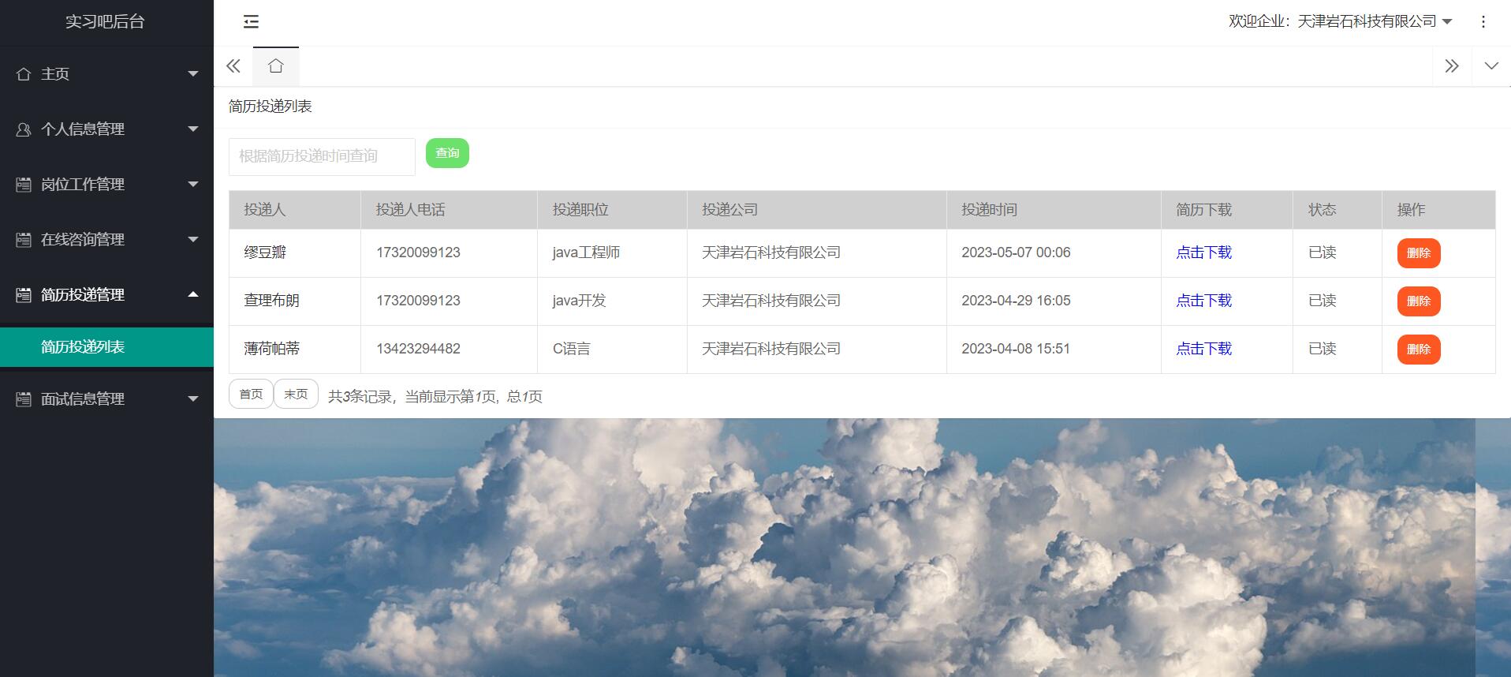Download resume for 薄荷帕蒂
The image size is (1511, 677).
coord(1203,349)
